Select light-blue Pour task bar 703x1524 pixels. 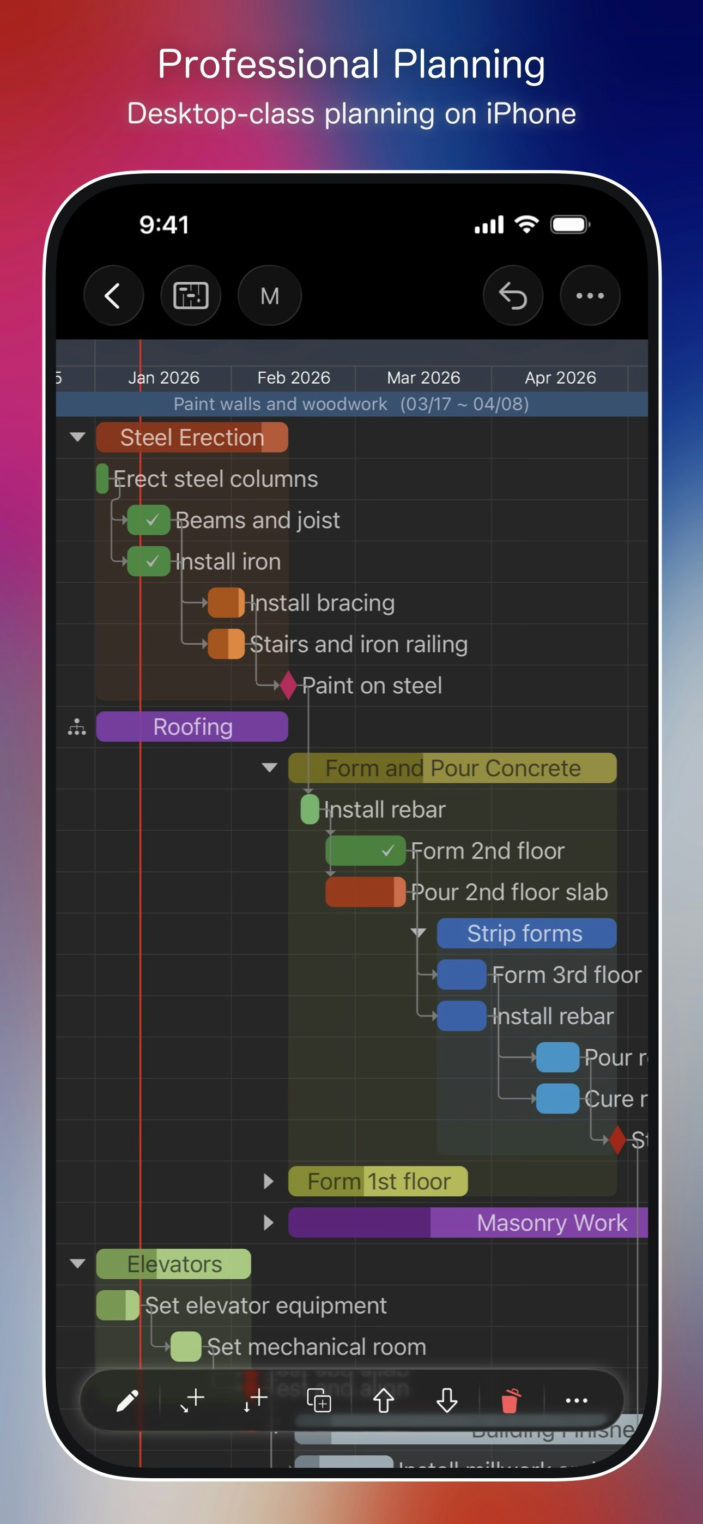(557, 1057)
